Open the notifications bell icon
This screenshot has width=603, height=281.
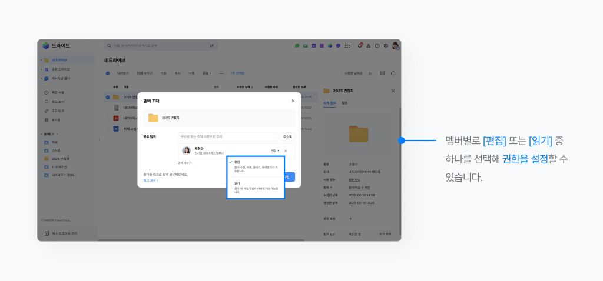pos(360,46)
